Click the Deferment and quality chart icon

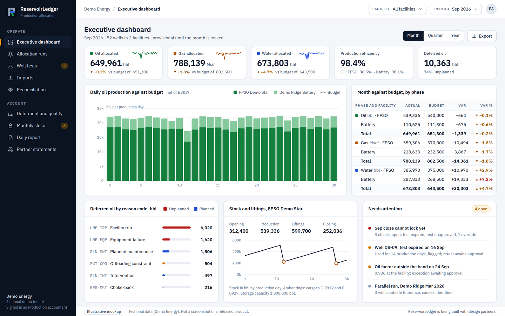tap(11, 114)
